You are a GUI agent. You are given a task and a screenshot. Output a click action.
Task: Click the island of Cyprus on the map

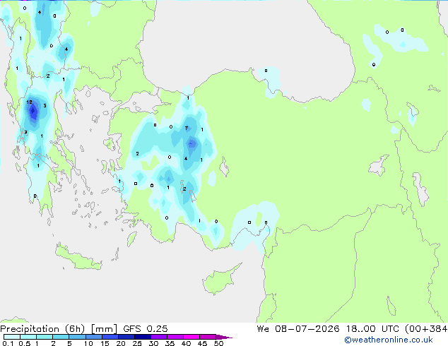tap(220, 280)
